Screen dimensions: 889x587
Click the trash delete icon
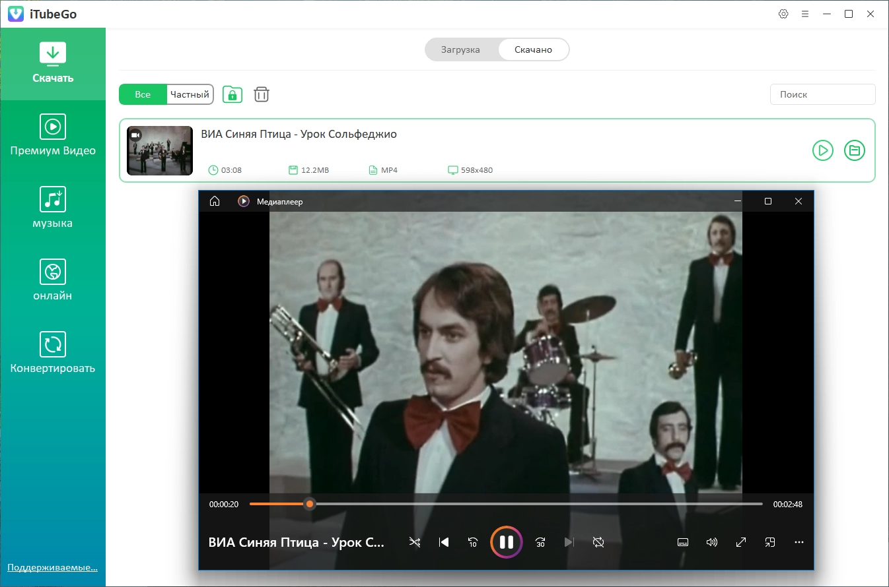pos(262,94)
